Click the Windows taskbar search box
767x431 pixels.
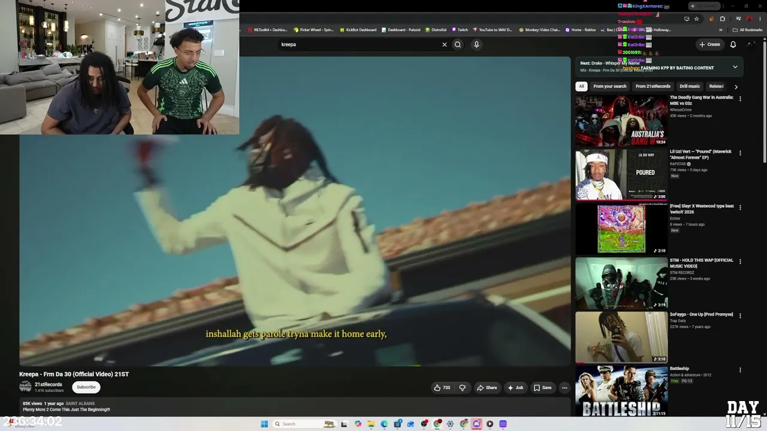pos(303,424)
